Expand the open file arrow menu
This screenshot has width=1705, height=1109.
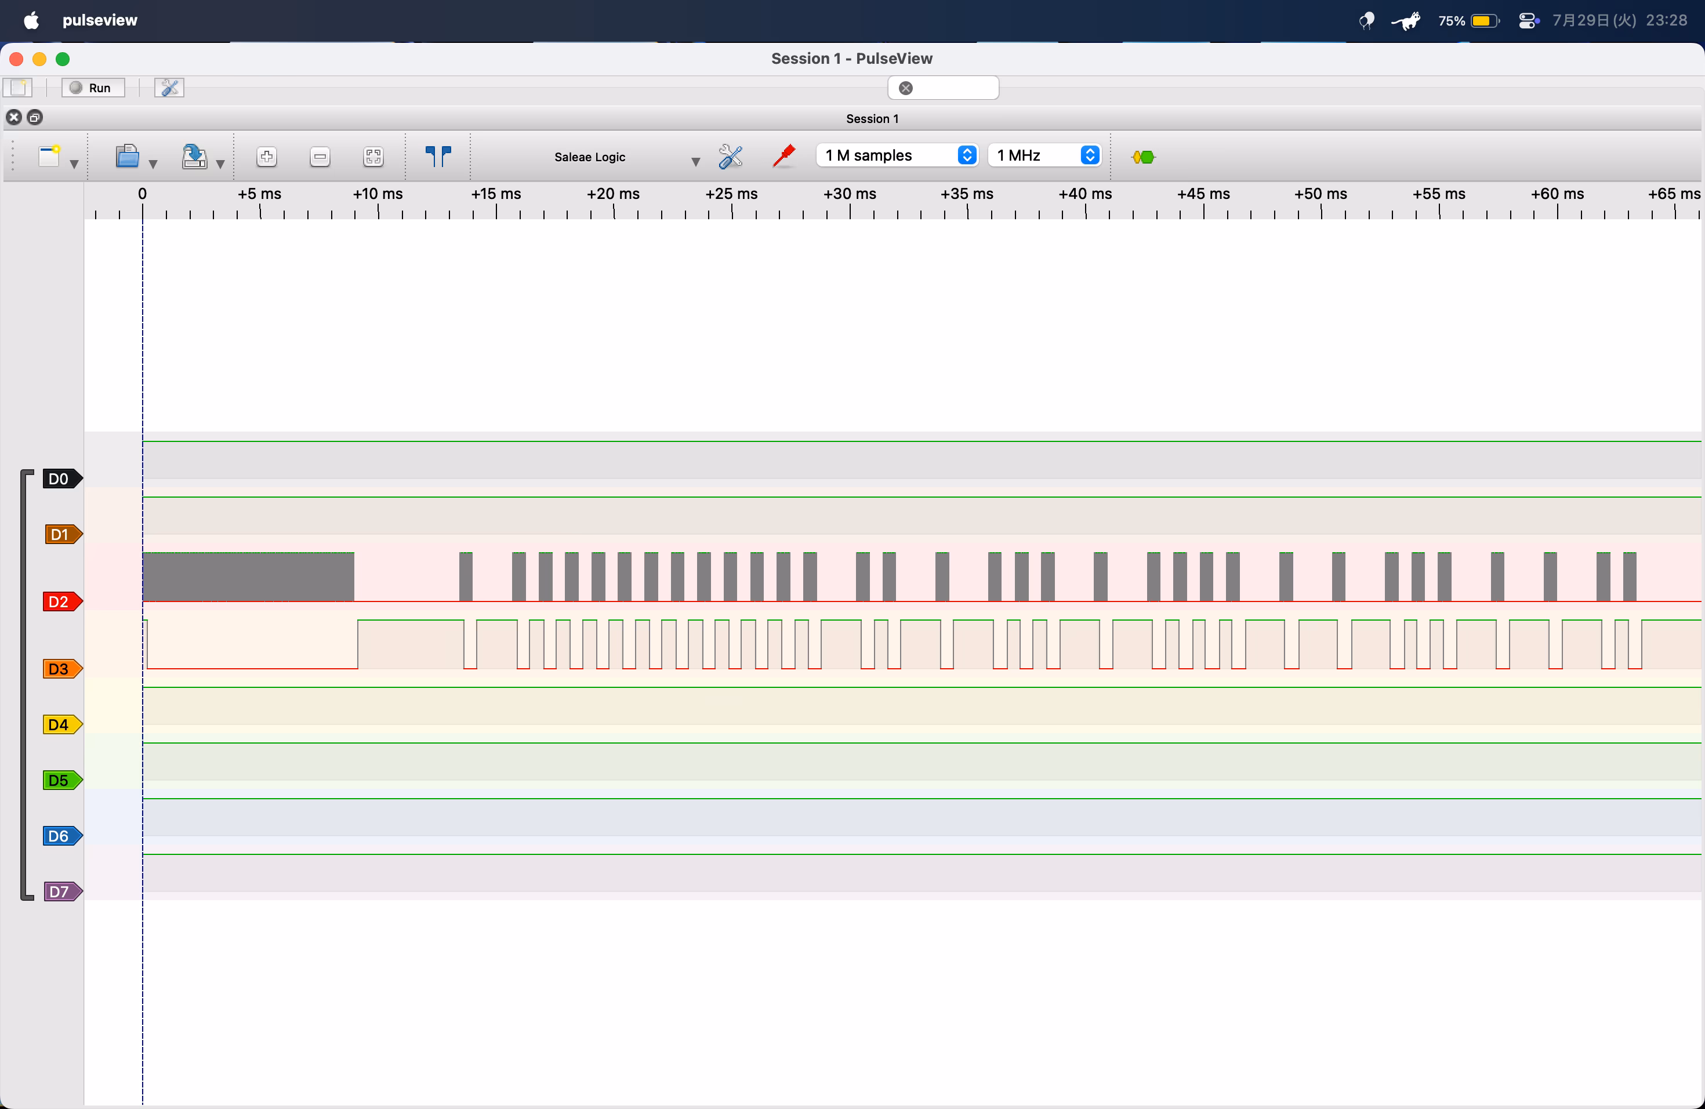click(x=153, y=164)
